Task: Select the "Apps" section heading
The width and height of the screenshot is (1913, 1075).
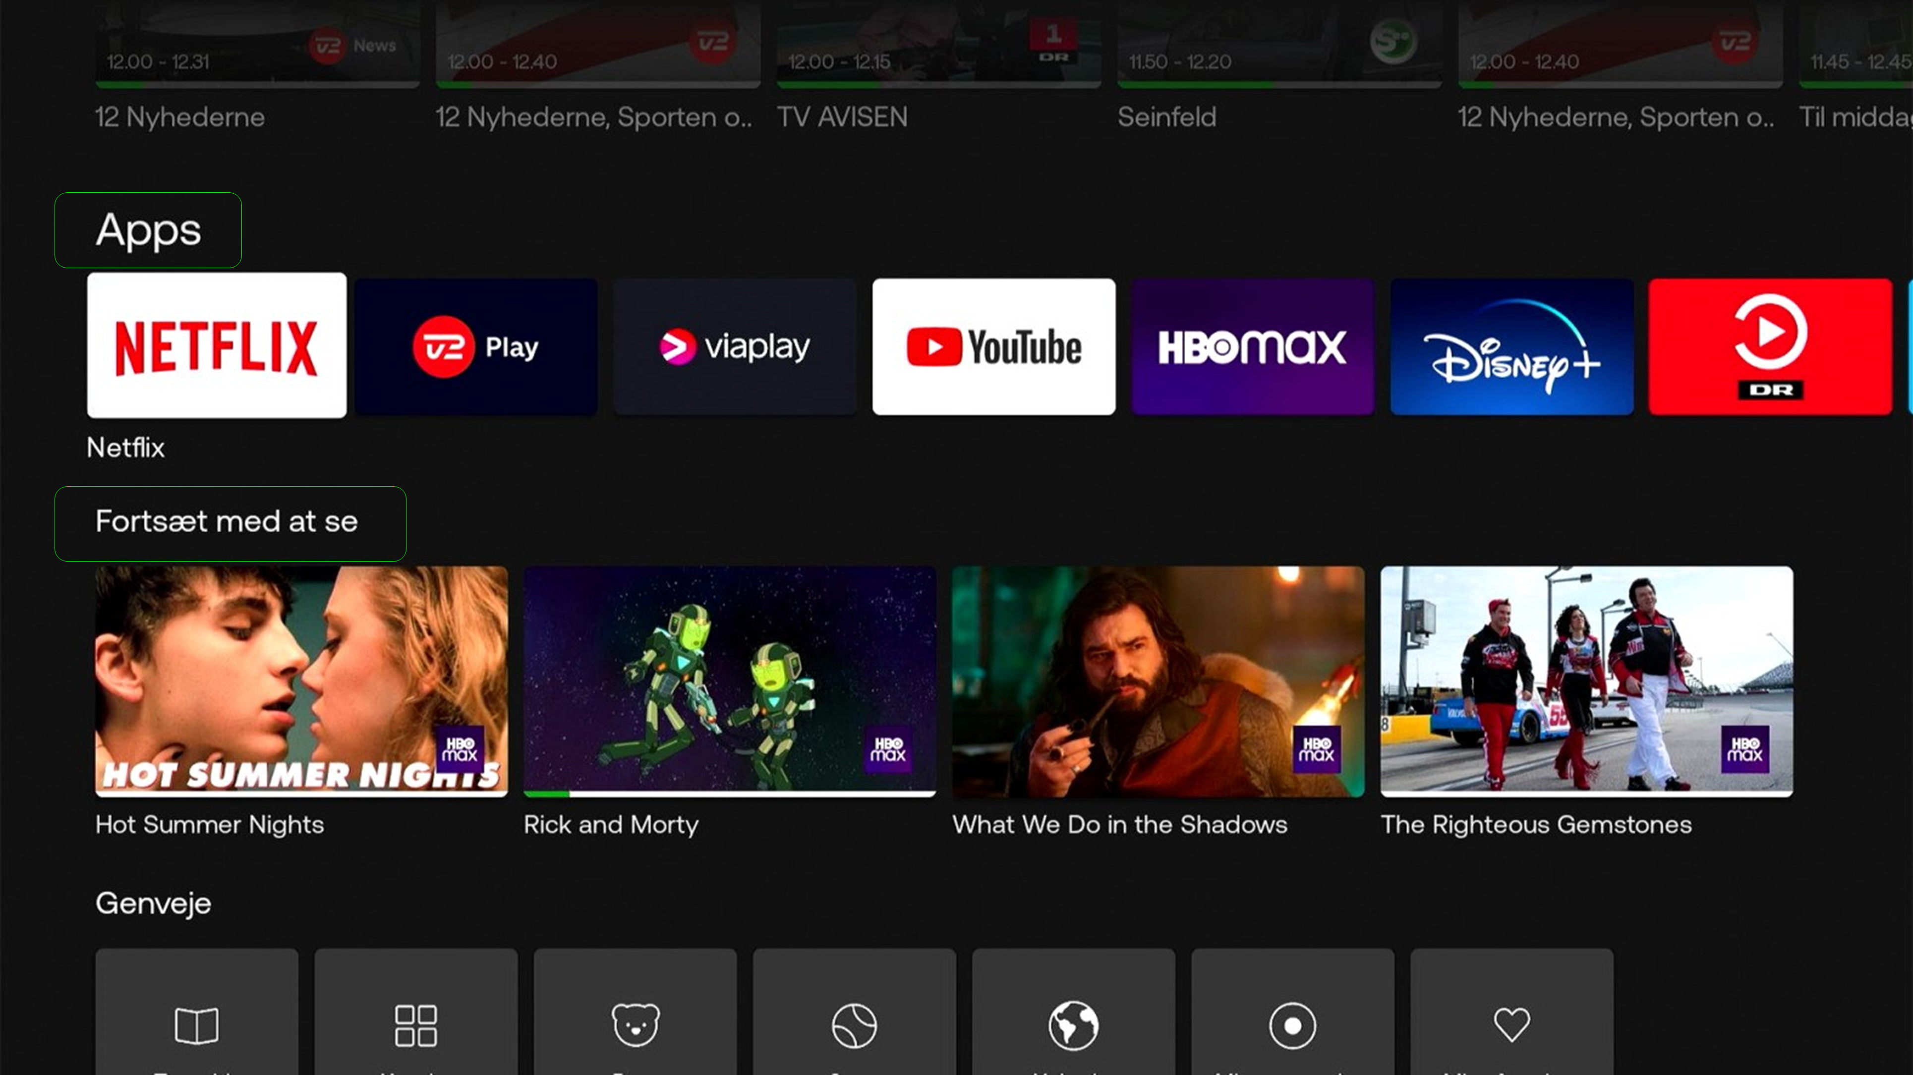Action: click(148, 230)
